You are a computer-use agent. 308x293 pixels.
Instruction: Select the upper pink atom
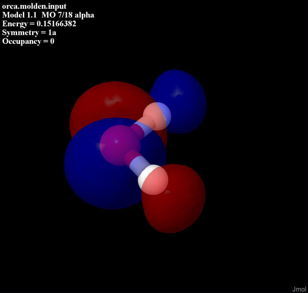point(157,116)
